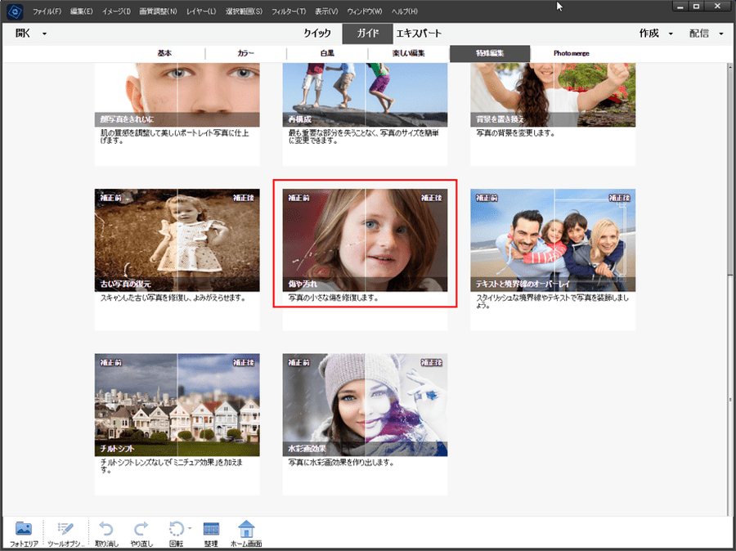This screenshot has width=736, height=551.
Task: Select the 基本 category tab
Action: pos(164,53)
